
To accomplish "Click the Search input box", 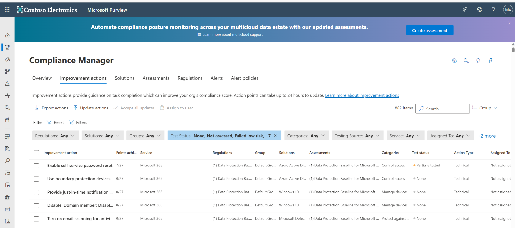I will coord(442,109).
